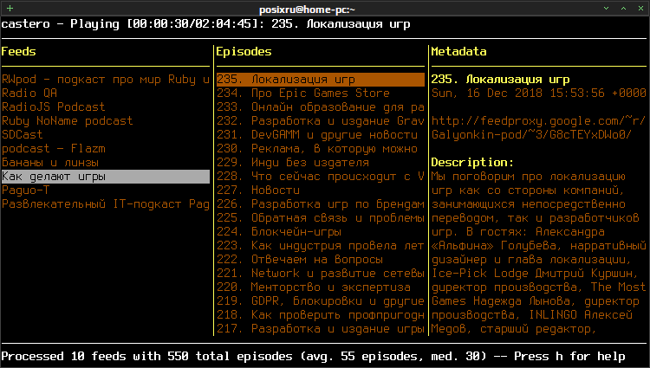The height and width of the screenshot is (368, 650).
Task: Select episode '232. Разработка и издание Grav'
Action: coord(321,121)
